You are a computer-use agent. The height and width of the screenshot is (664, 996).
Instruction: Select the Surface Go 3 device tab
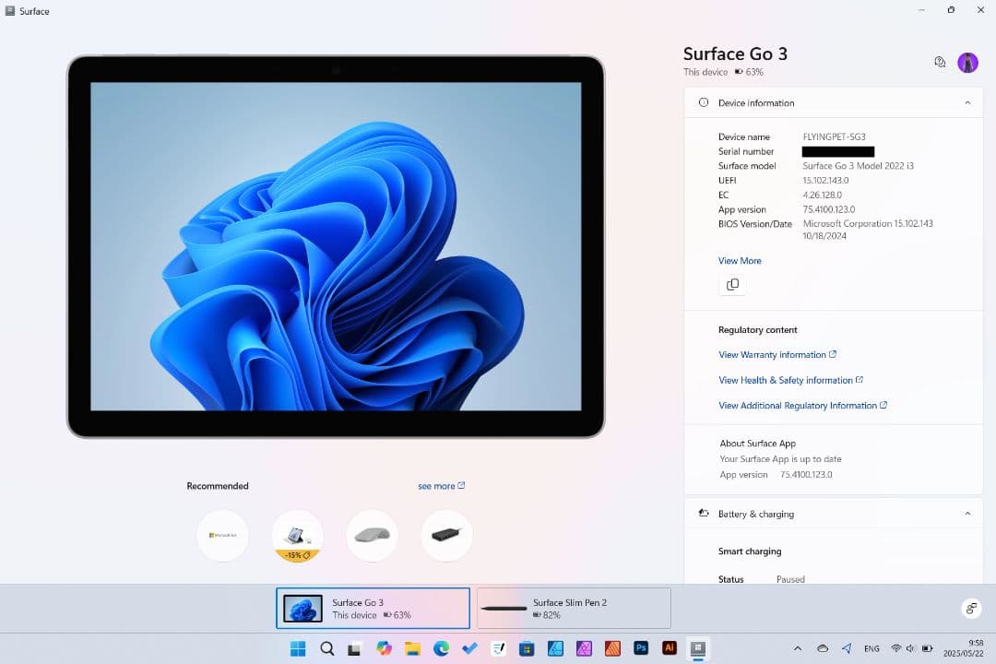(x=373, y=608)
